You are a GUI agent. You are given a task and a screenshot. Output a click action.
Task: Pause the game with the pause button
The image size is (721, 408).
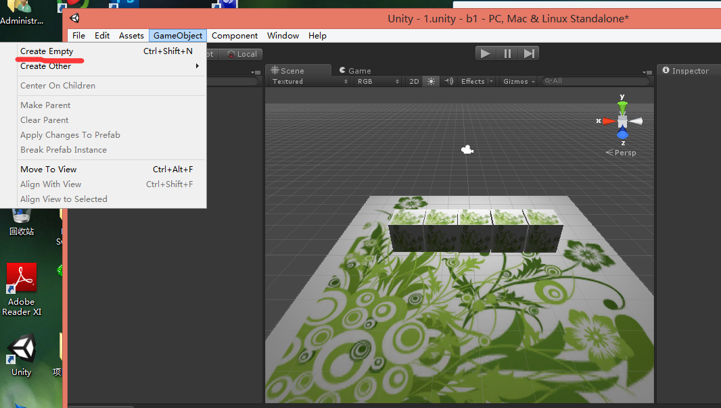(507, 54)
